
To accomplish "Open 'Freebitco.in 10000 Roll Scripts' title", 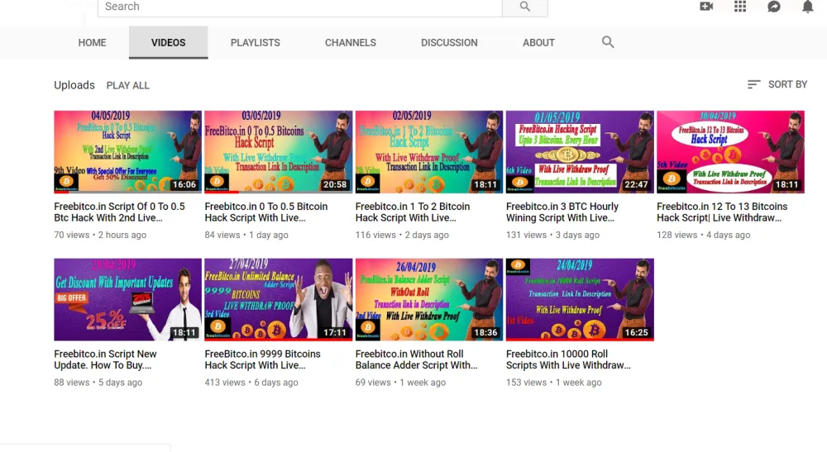I will point(568,359).
